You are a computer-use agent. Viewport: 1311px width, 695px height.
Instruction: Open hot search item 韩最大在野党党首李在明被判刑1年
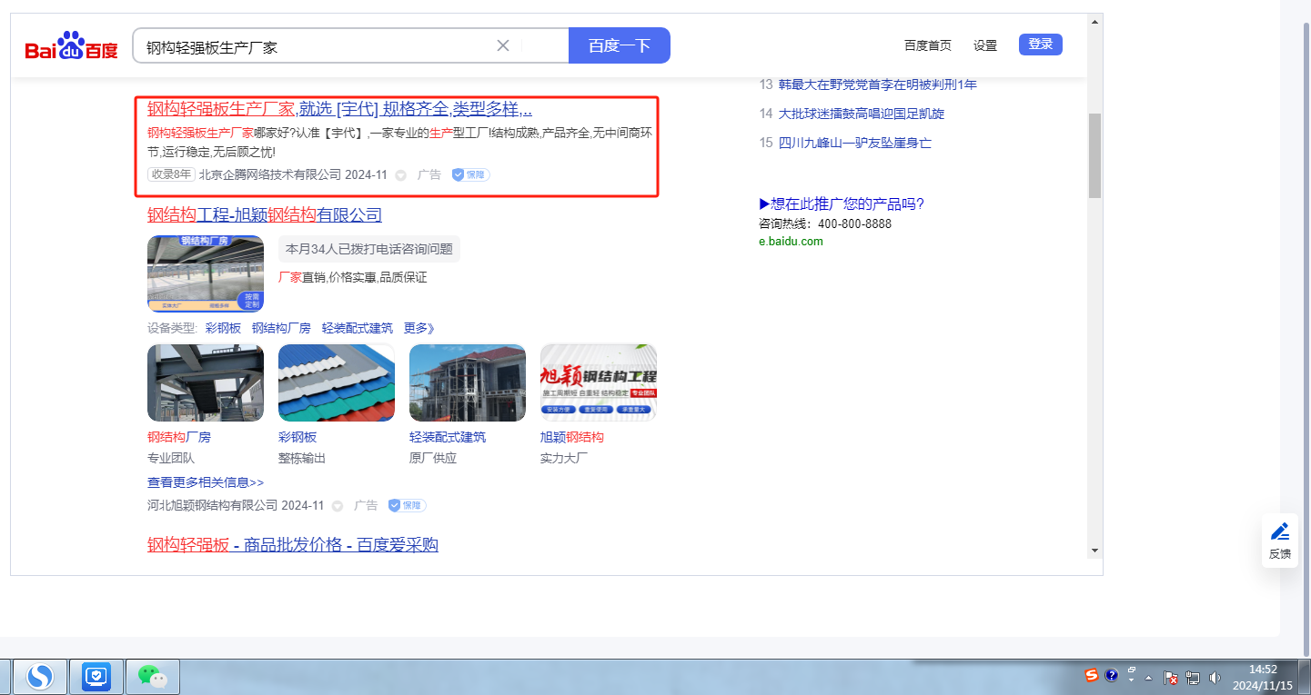(x=878, y=84)
